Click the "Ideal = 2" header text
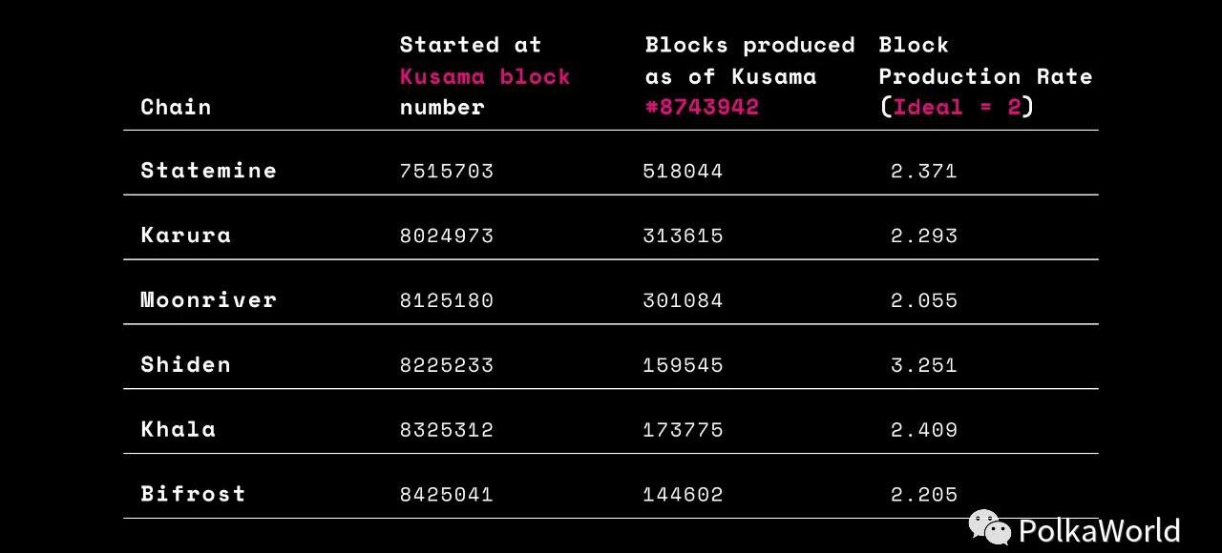Viewport: 1222px width, 553px height. coord(957,107)
